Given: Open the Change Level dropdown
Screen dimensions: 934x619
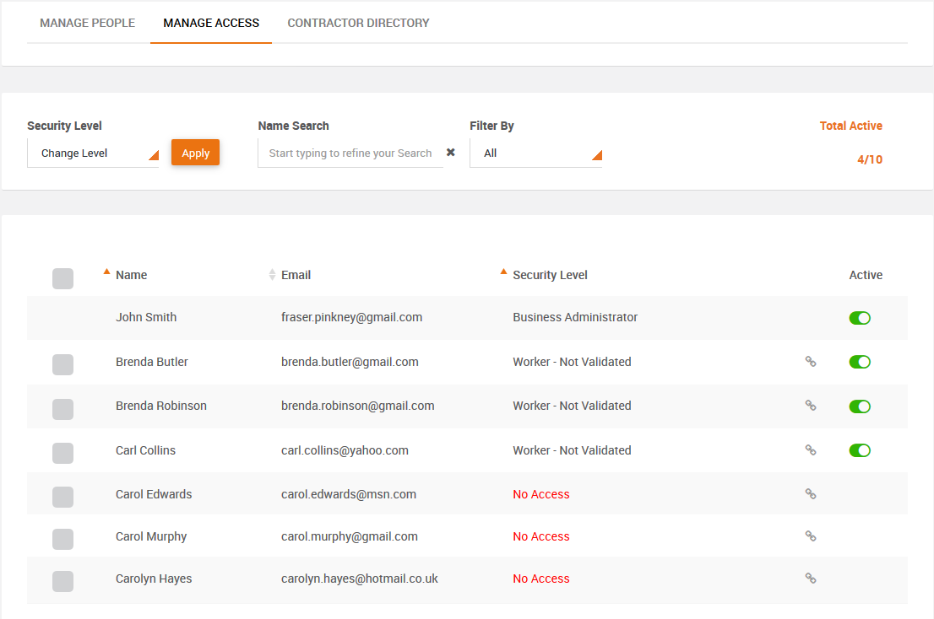Looking at the screenshot, I should (93, 153).
